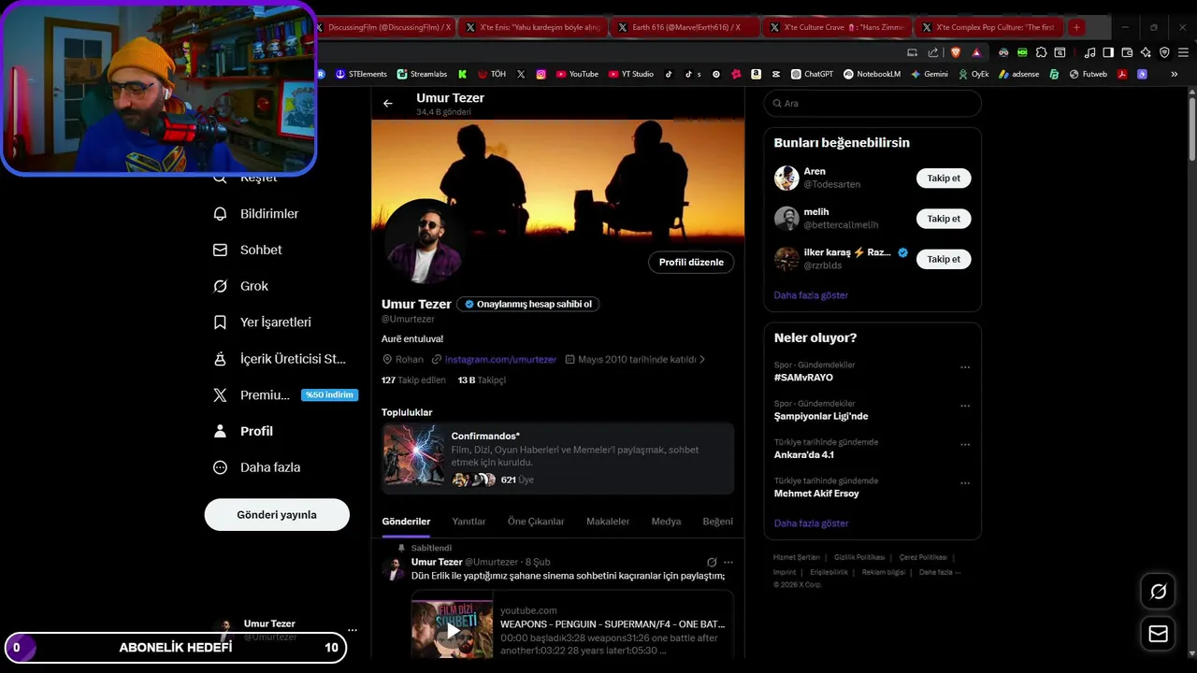This screenshot has height=673, width=1197.
Task: Open Aren's profile avatar
Action: click(x=786, y=178)
